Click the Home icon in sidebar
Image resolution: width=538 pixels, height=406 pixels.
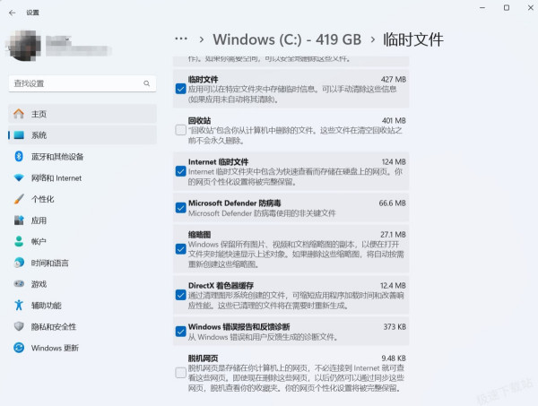[x=19, y=114]
